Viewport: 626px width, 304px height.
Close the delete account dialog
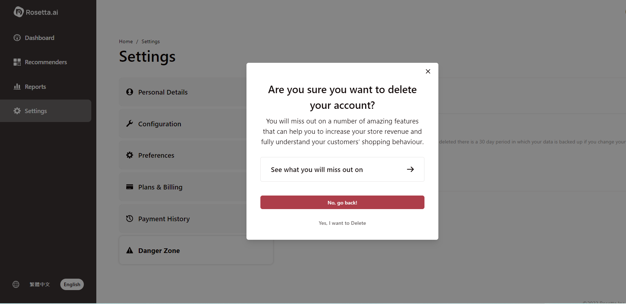coord(428,71)
